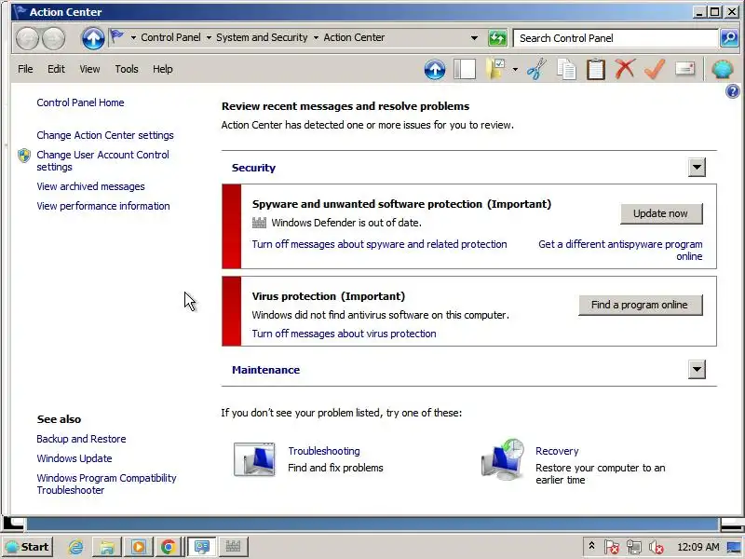Click the Up arrow next to the address bar
Image resolution: width=745 pixels, height=559 pixels.
coord(92,38)
